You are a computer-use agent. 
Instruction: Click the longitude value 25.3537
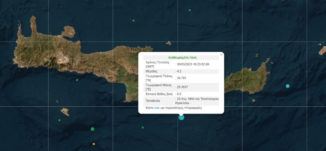(183, 87)
